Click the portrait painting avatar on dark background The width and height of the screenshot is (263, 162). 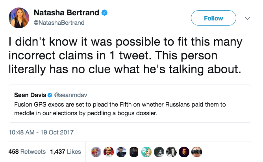184,152
